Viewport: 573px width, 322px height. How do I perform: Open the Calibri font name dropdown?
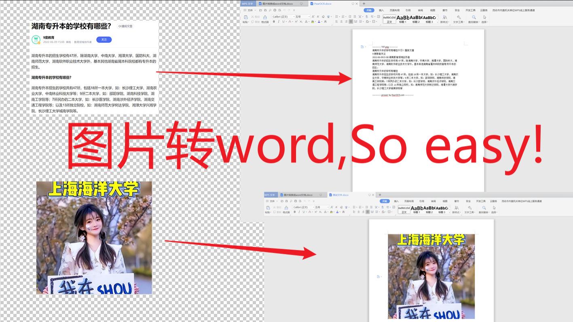pos(294,17)
